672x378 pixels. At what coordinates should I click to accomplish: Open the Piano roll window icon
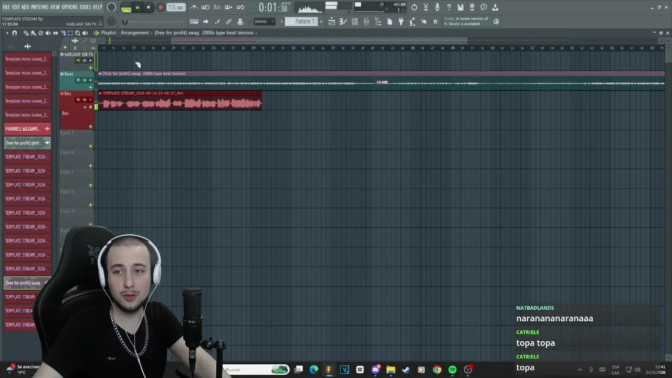coord(343,22)
